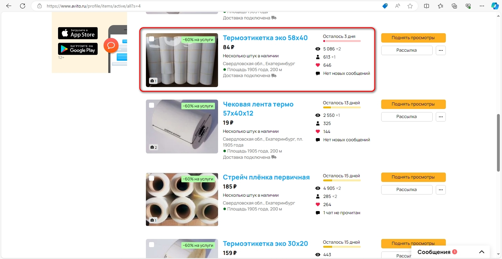Tick the checkbox on Термоэтикетка эко 58x40
This screenshot has height=259, width=502.
pos(152,39)
